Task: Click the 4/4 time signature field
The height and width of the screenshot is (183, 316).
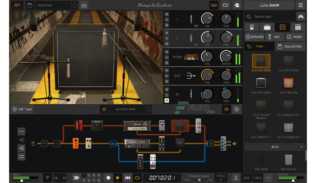Action: 246,178
